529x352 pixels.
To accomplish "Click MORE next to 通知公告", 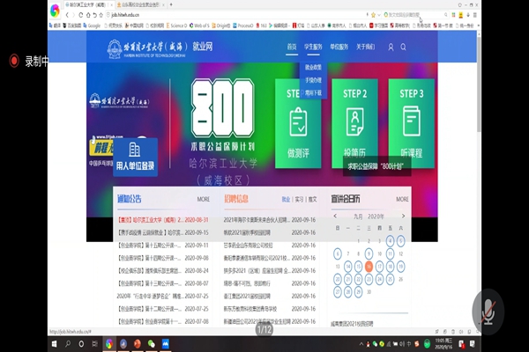I will tap(204, 200).
